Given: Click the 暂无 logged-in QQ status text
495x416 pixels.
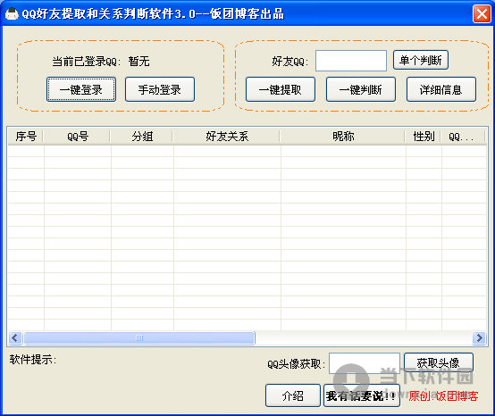Looking at the screenshot, I should pyautogui.click(x=138, y=62).
